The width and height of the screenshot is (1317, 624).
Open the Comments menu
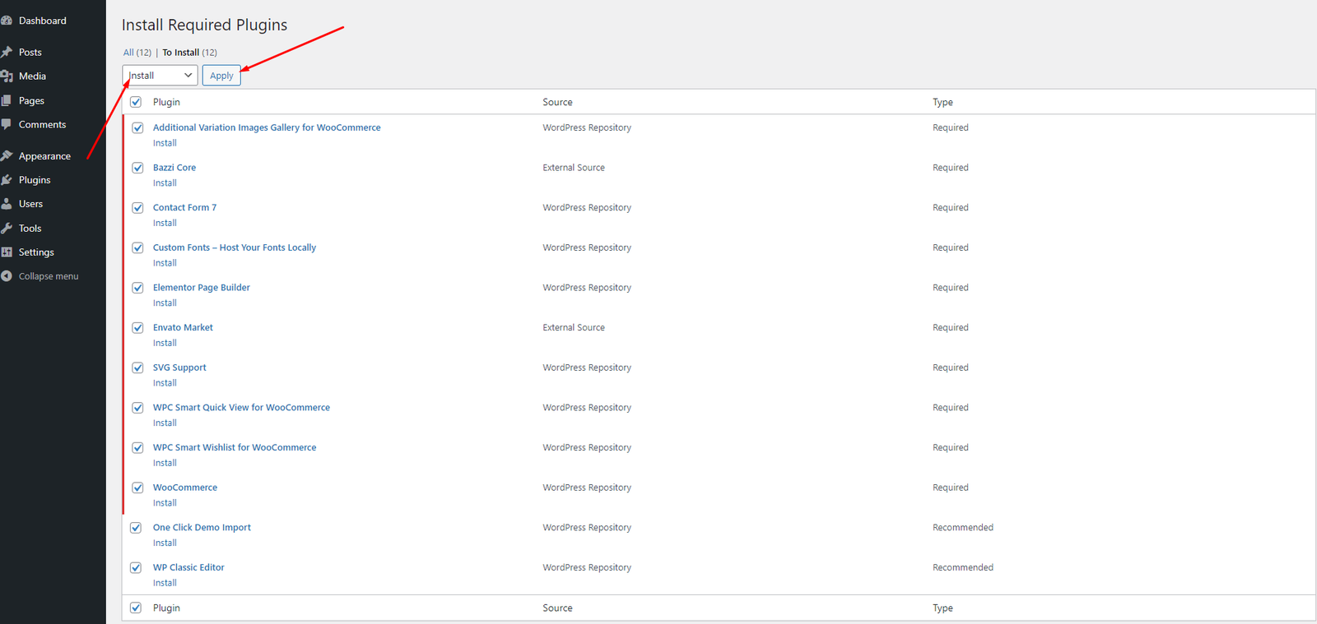[x=42, y=124]
